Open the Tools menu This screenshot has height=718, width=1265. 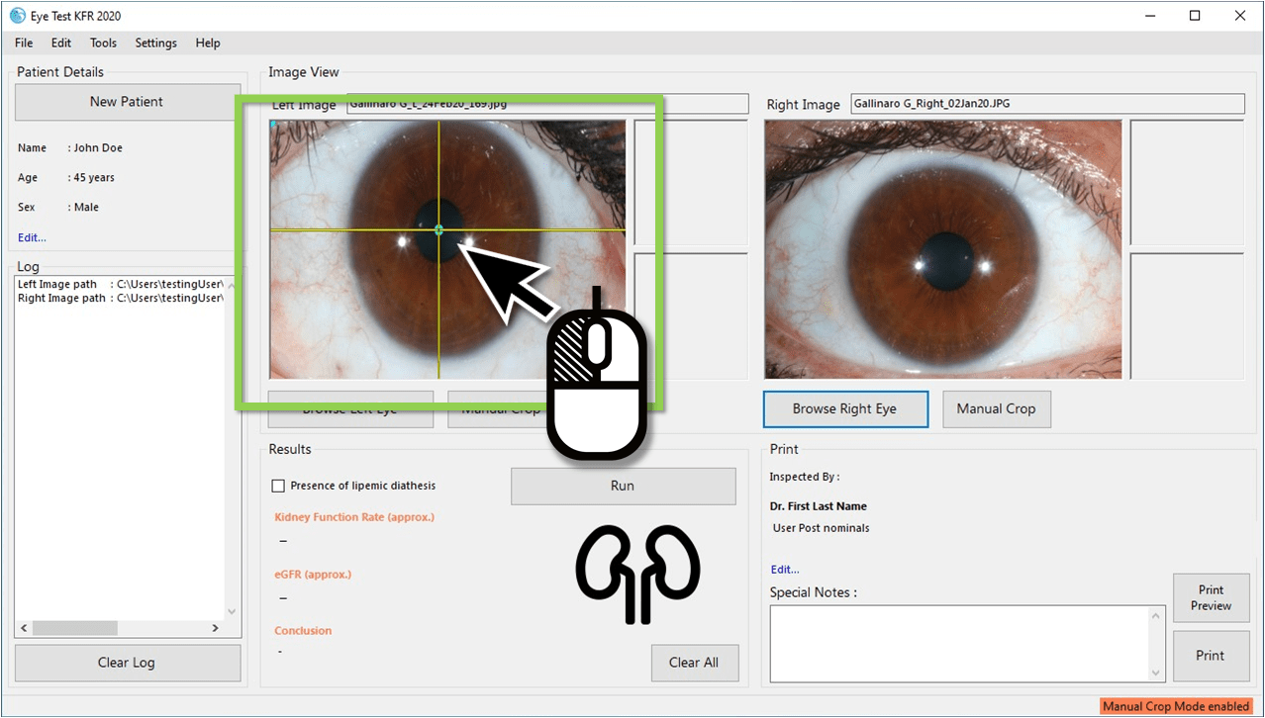[x=103, y=43]
